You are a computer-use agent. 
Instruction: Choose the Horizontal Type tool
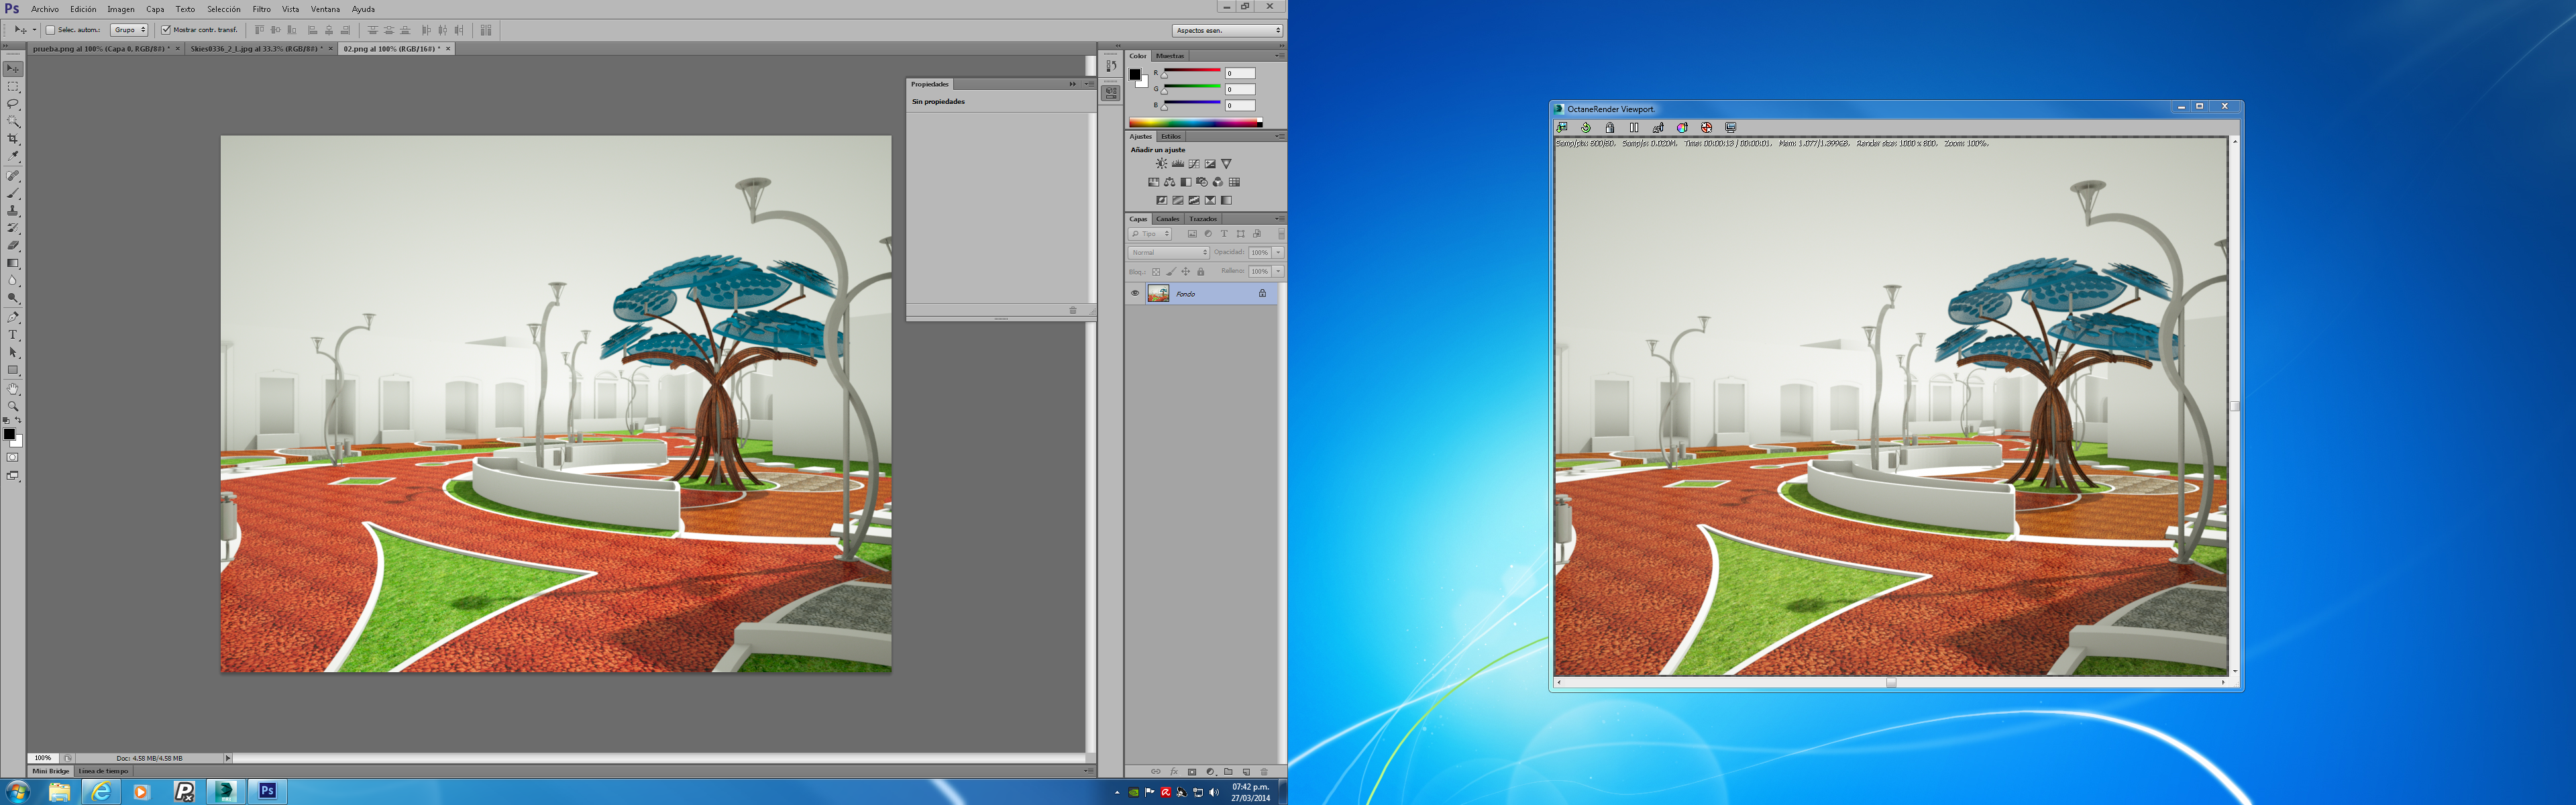[x=13, y=335]
